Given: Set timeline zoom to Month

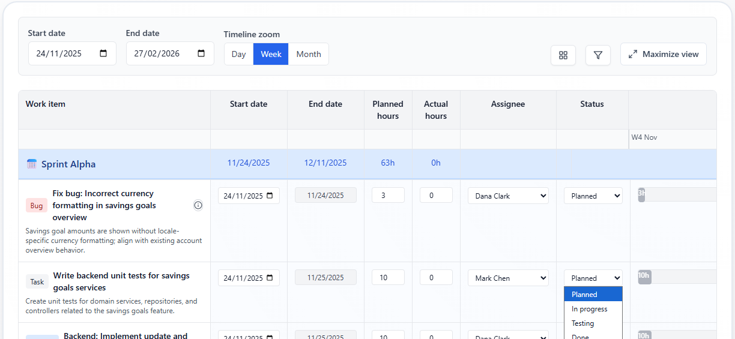Looking at the screenshot, I should [x=308, y=54].
